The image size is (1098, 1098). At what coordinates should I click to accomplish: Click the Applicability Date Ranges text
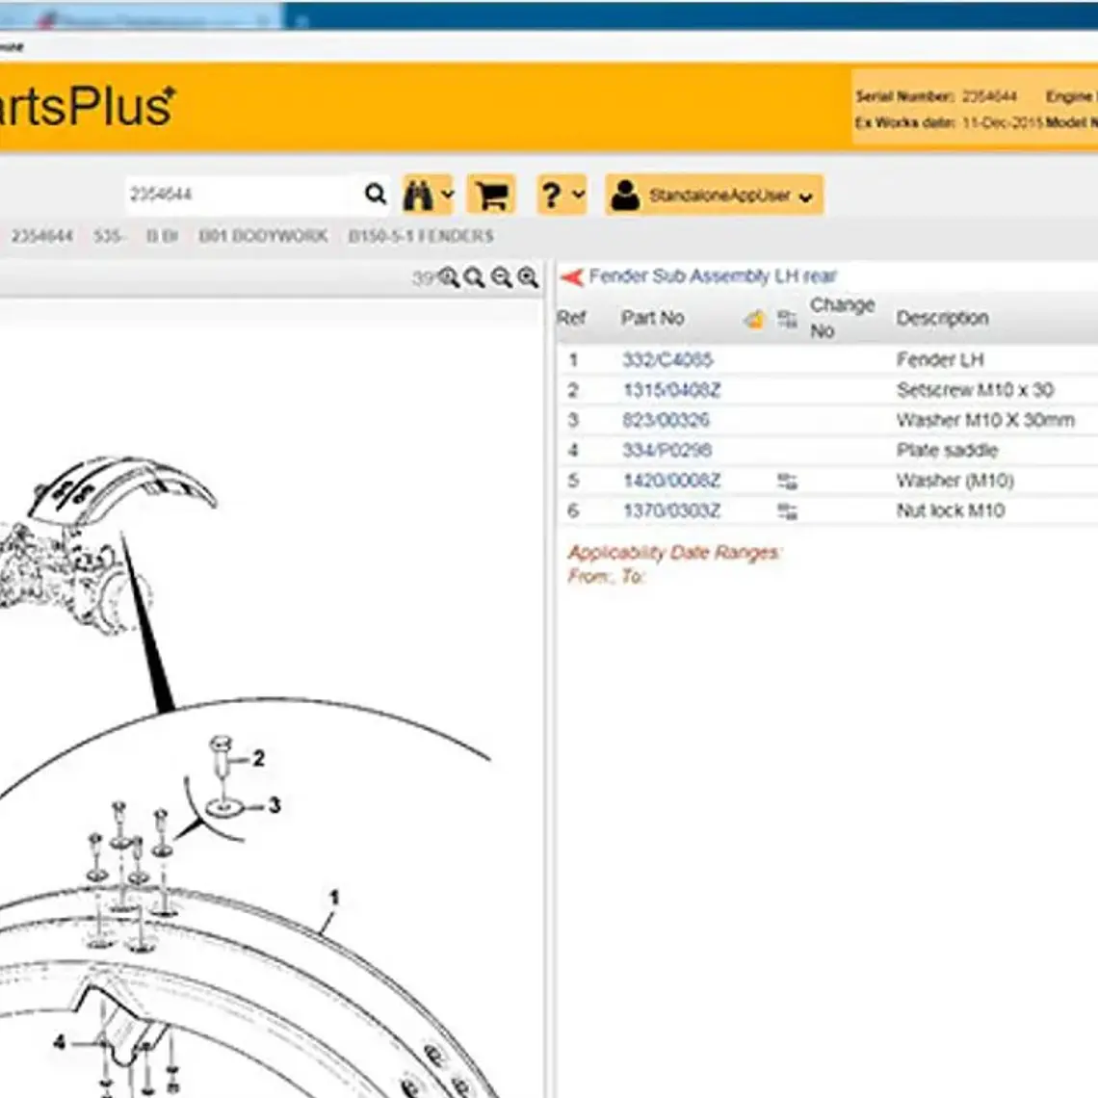point(674,553)
